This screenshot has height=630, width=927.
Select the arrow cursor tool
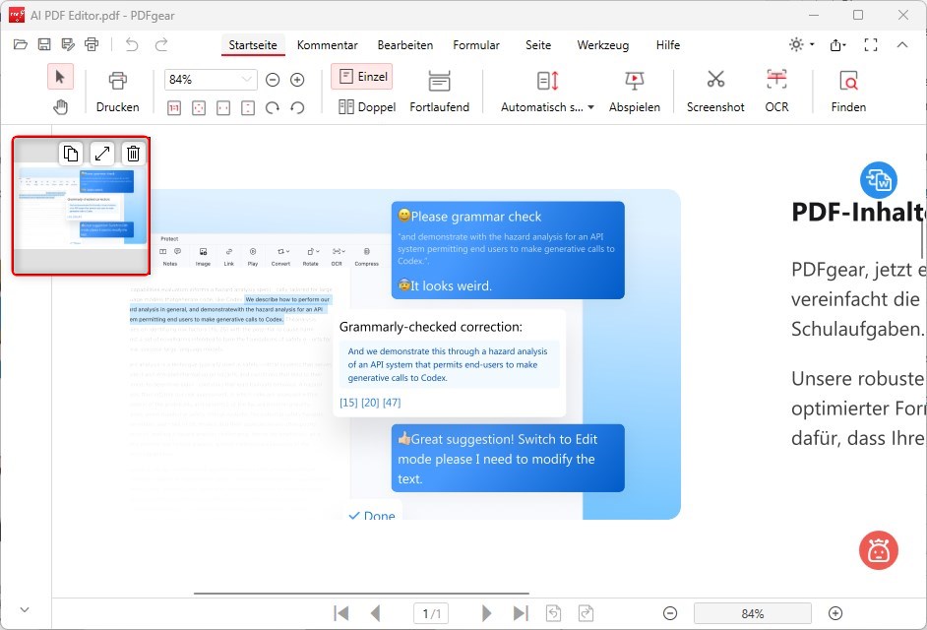tap(60, 77)
